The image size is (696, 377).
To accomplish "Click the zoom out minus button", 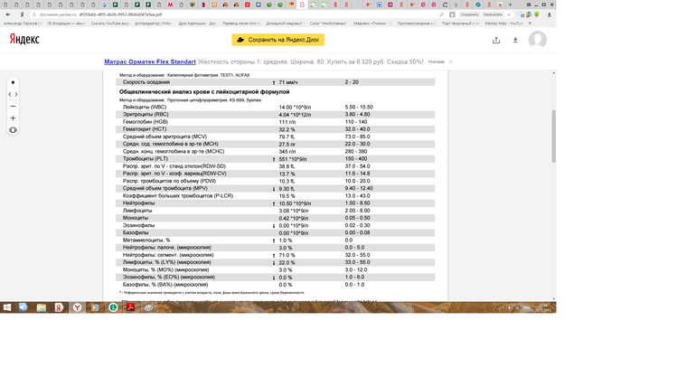I will (x=13, y=106).
